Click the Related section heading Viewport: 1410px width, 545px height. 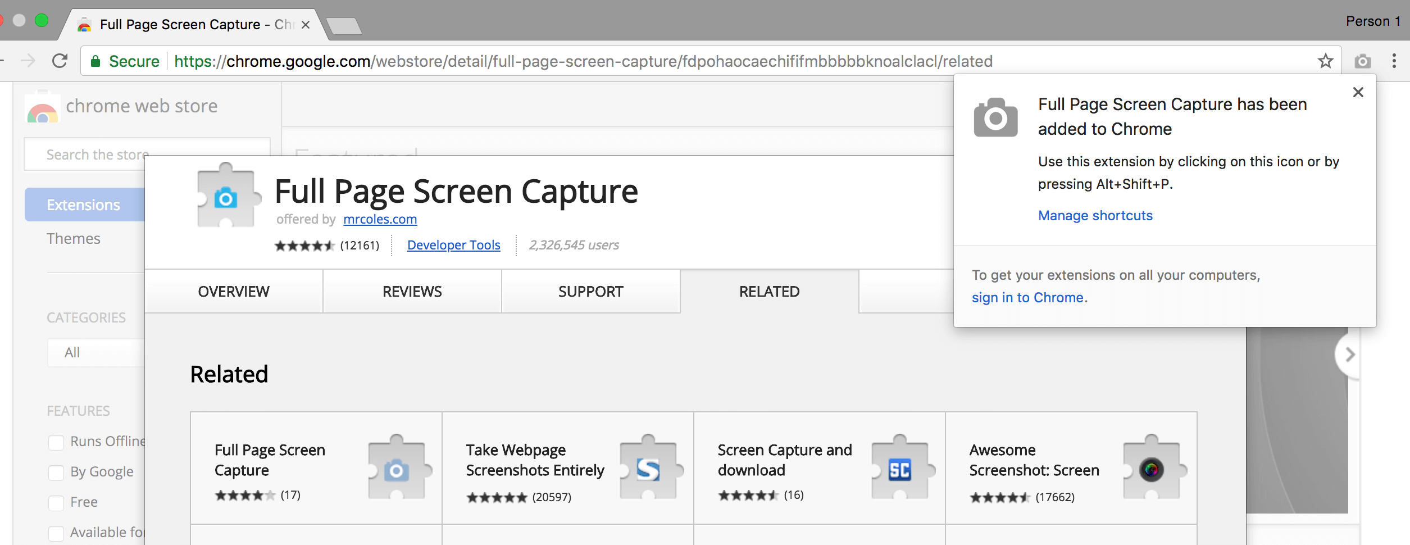229,374
